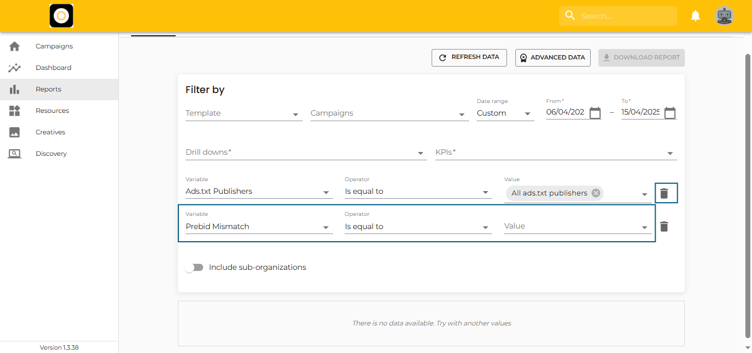Go to Dashboard in the sidebar
This screenshot has height=353, width=752.
pos(53,68)
